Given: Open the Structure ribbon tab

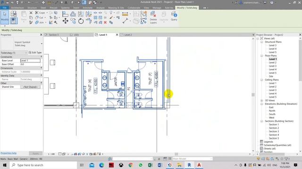Looking at the screenshot, I should (x=32, y=8).
